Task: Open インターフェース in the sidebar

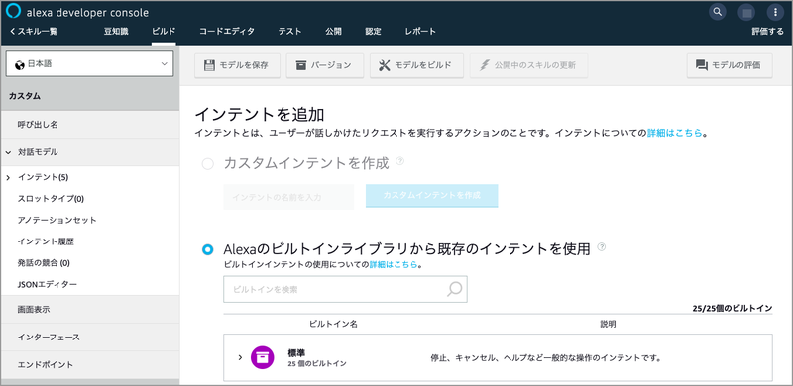Action: pos(90,337)
